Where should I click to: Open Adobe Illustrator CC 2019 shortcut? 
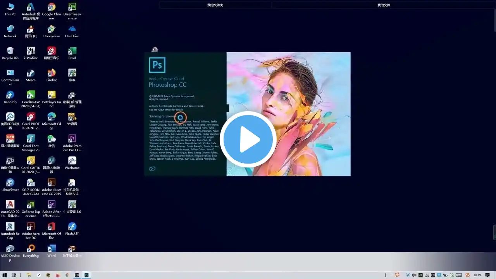(x=52, y=187)
